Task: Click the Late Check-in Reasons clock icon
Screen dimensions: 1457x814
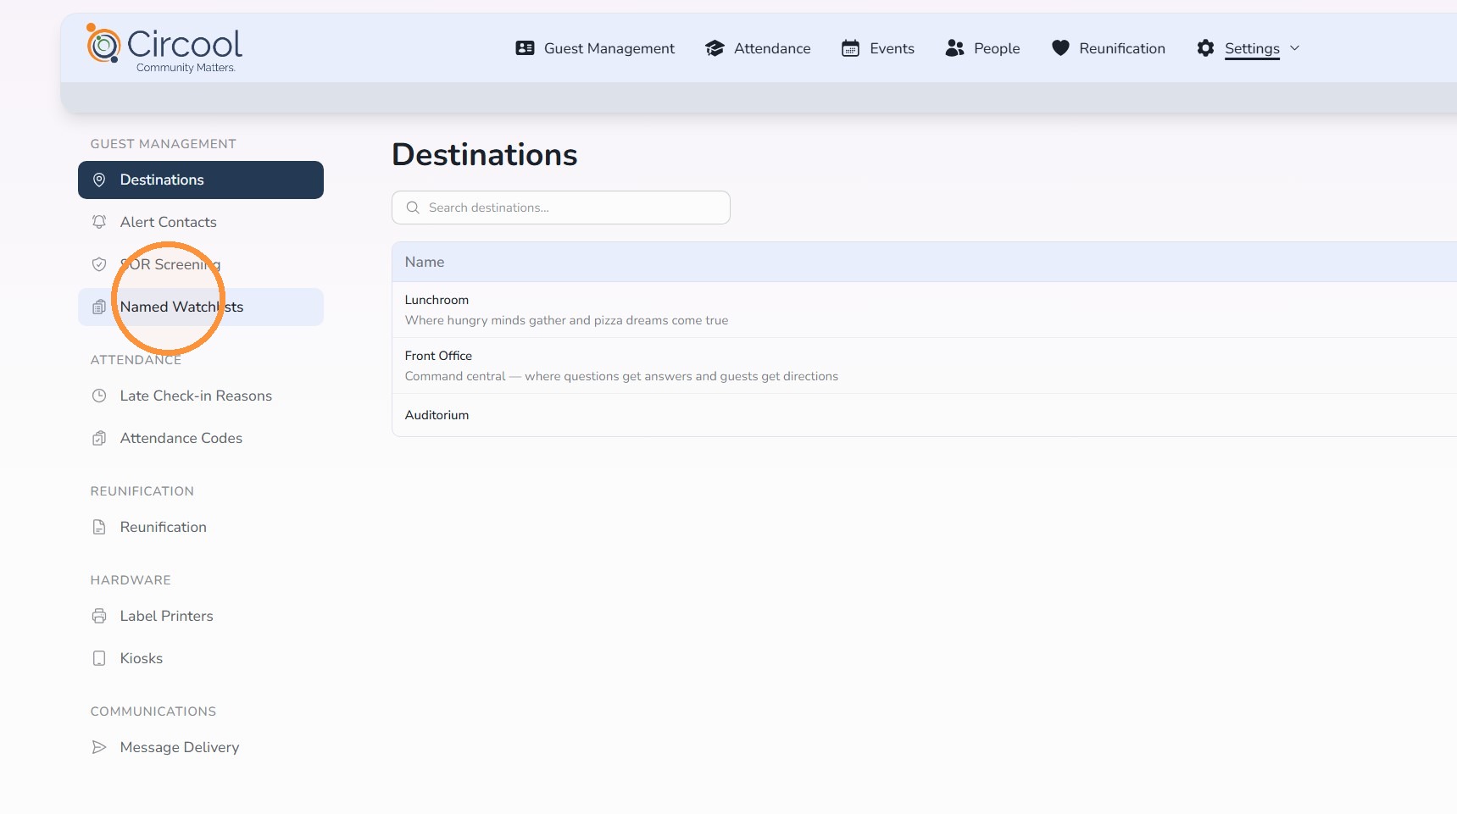Action: pos(99,396)
